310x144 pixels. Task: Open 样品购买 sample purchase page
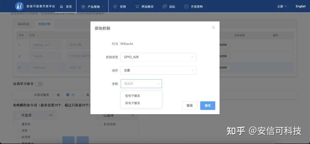pos(144,7)
